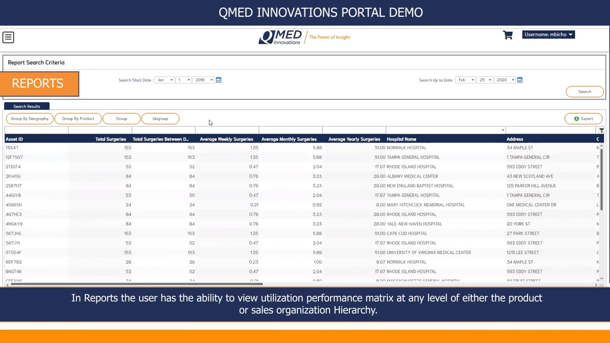
Task: Open end date year dropdown 2020
Action: [x=505, y=80]
